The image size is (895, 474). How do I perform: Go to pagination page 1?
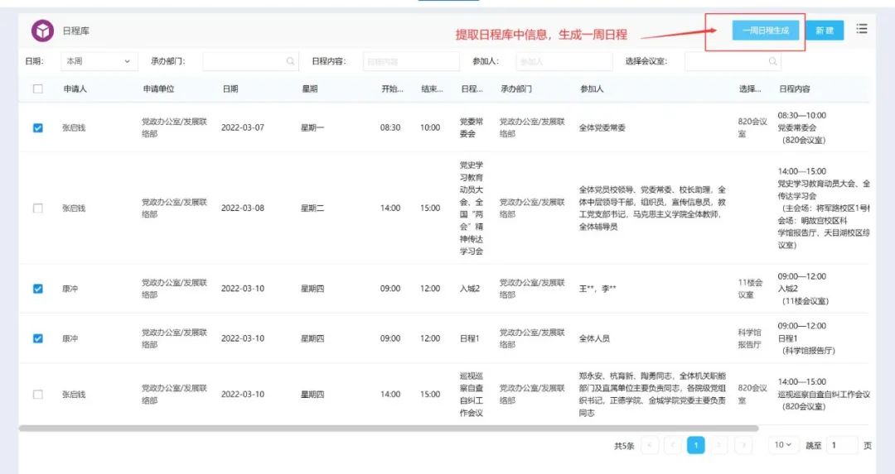point(695,445)
